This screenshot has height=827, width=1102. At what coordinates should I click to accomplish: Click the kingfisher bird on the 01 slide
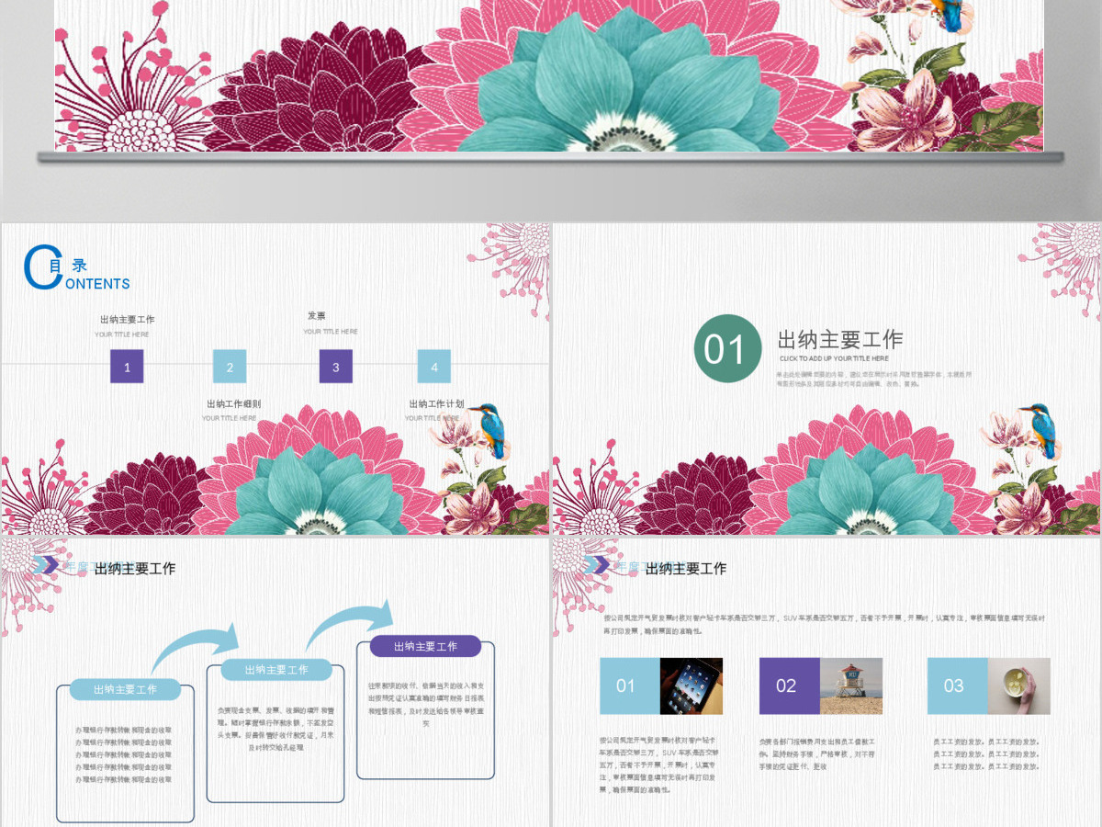pyautogui.click(x=1040, y=431)
